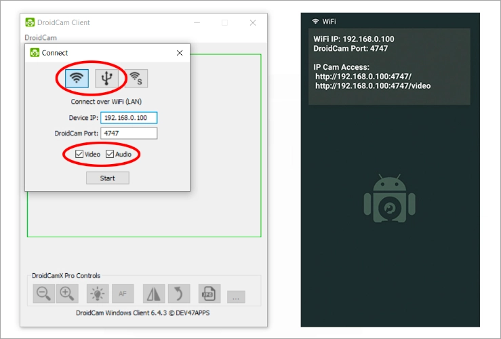Click the mirror flip video control
Screen dimensions: 501x339
pos(154,294)
